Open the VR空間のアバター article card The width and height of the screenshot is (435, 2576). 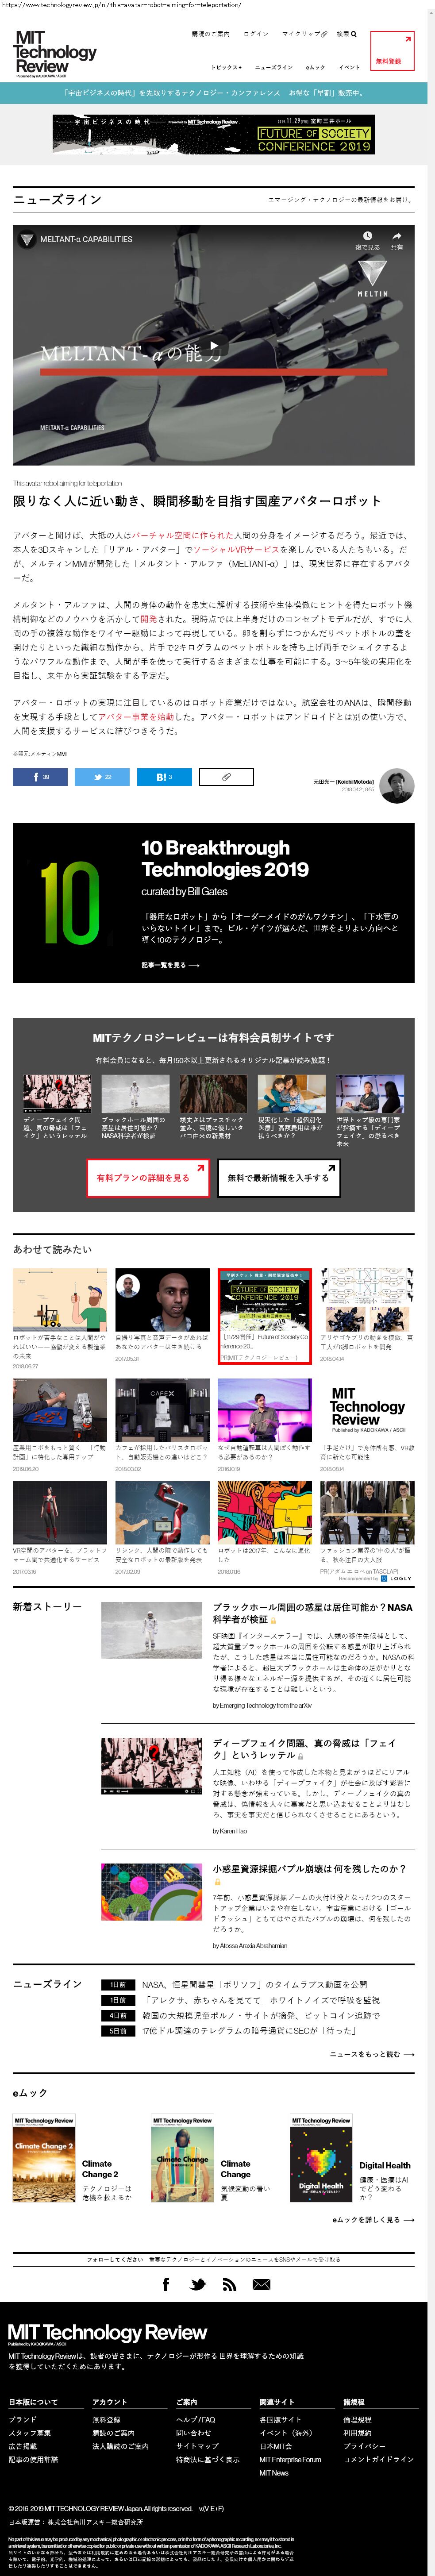click(60, 1528)
